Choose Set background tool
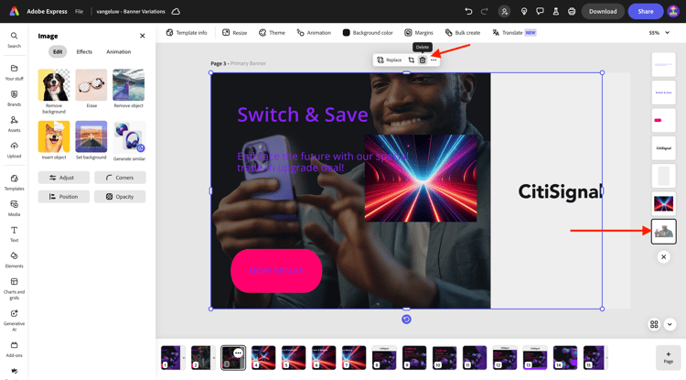The width and height of the screenshot is (686, 380). click(91, 136)
